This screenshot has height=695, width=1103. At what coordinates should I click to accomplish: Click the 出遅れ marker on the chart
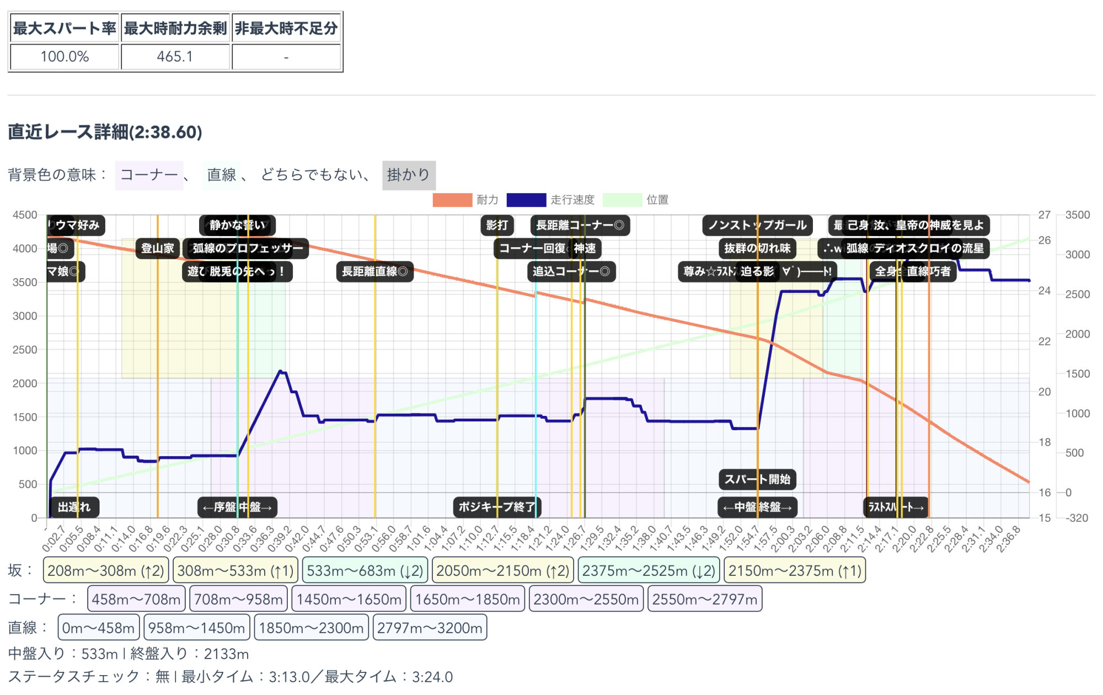[74, 507]
